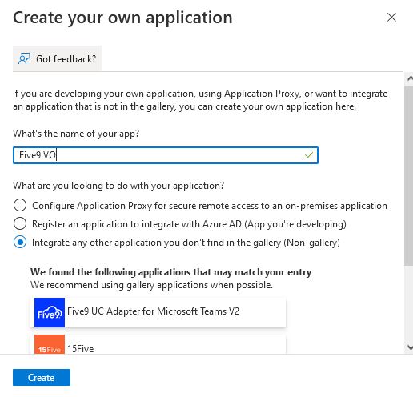The height and width of the screenshot is (397, 413).
Task: Select Configure Application Proxy radio option
Action: [x=20, y=205]
